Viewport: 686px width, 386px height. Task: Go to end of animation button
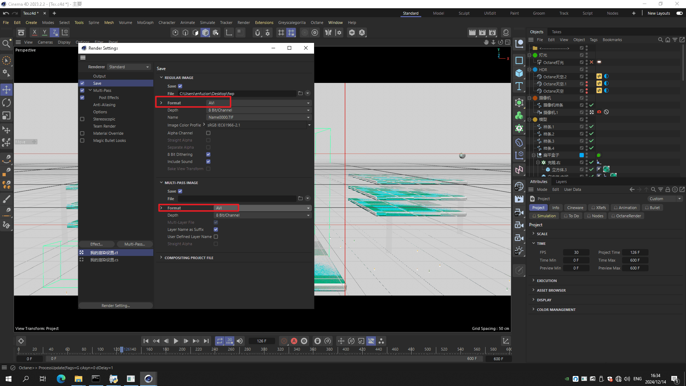click(206, 341)
